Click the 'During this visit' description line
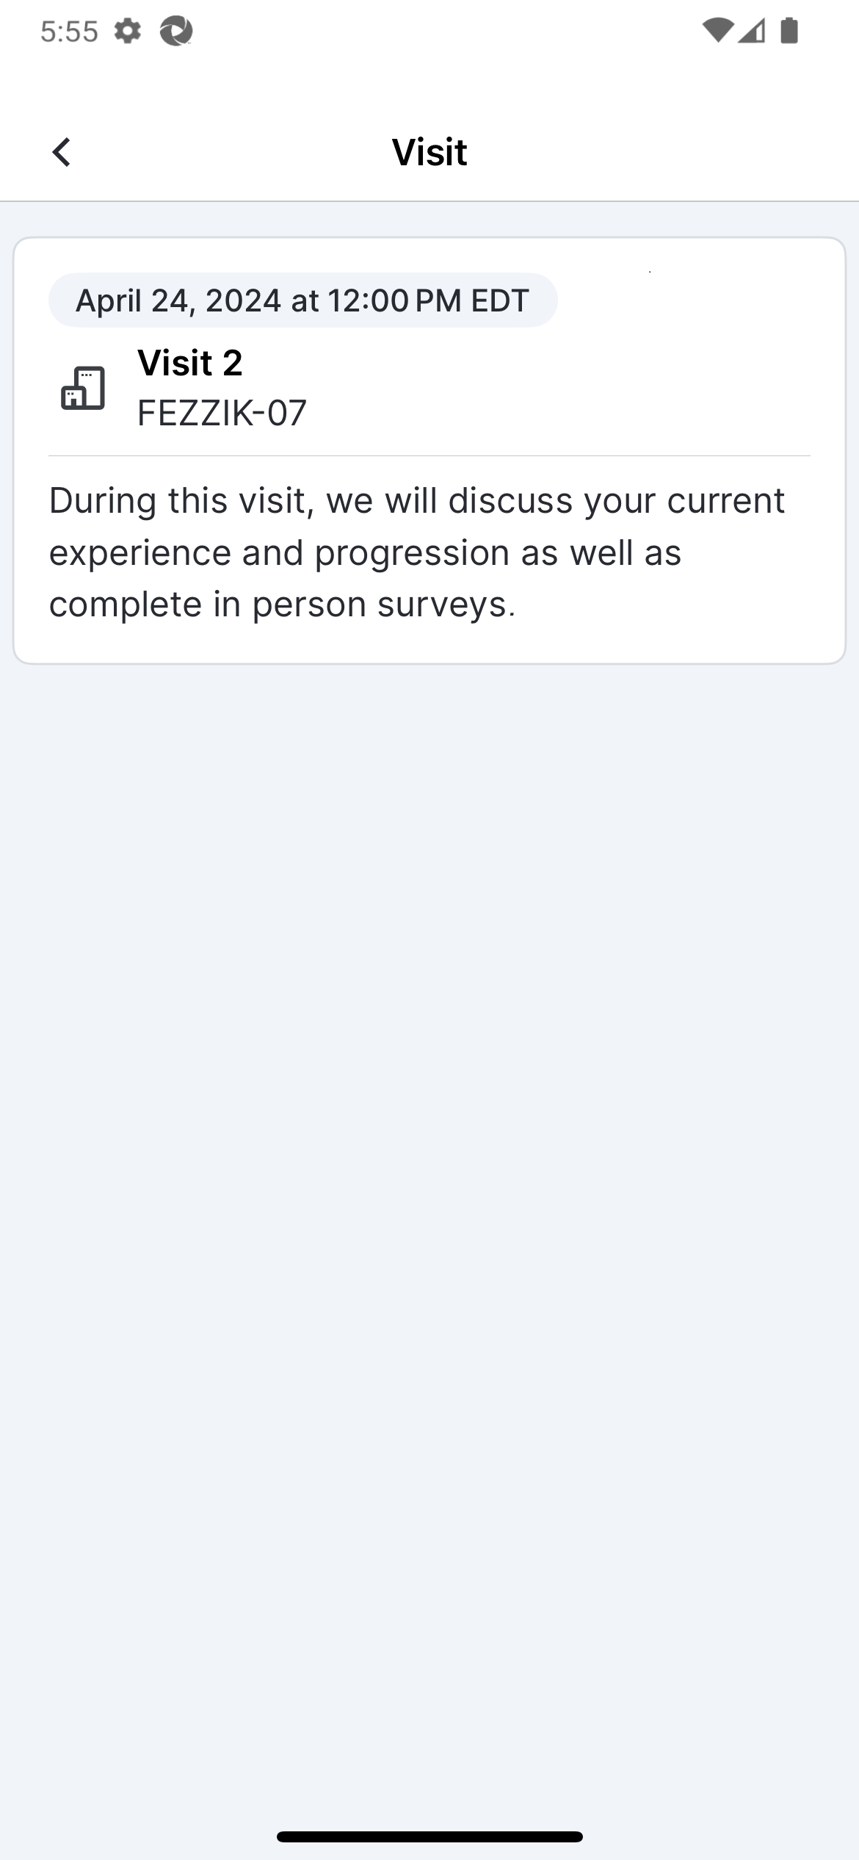The width and height of the screenshot is (859, 1860). 416,501
